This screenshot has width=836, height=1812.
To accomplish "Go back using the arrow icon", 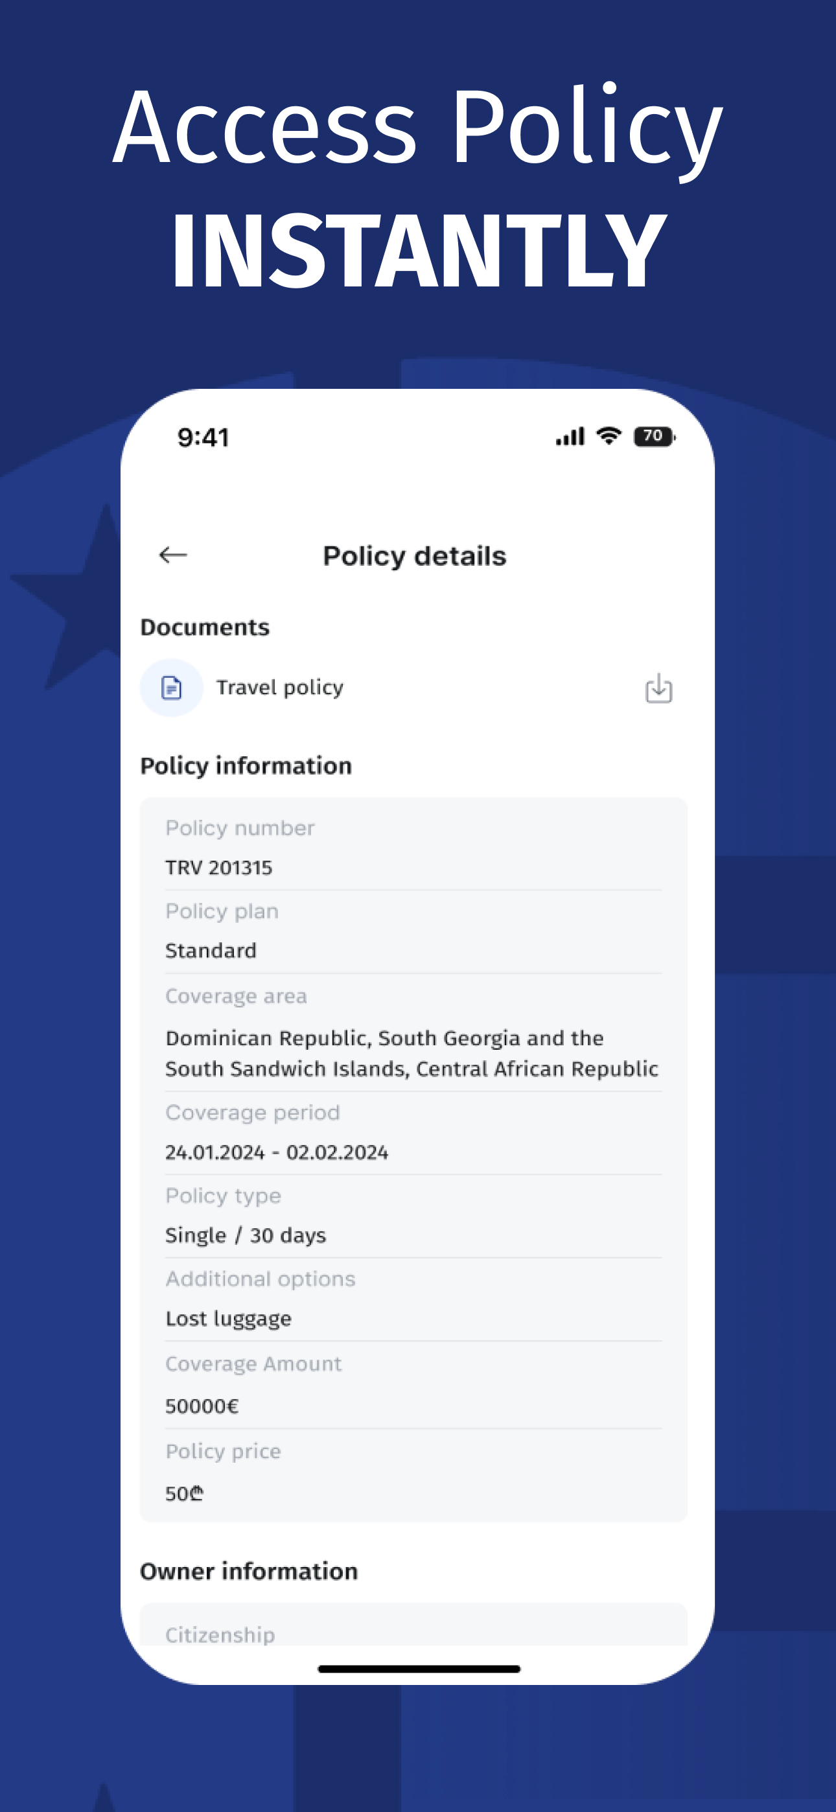I will click(173, 555).
